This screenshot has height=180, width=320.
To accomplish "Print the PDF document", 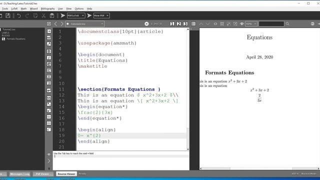I will pyautogui.click(x=312, y=24).
